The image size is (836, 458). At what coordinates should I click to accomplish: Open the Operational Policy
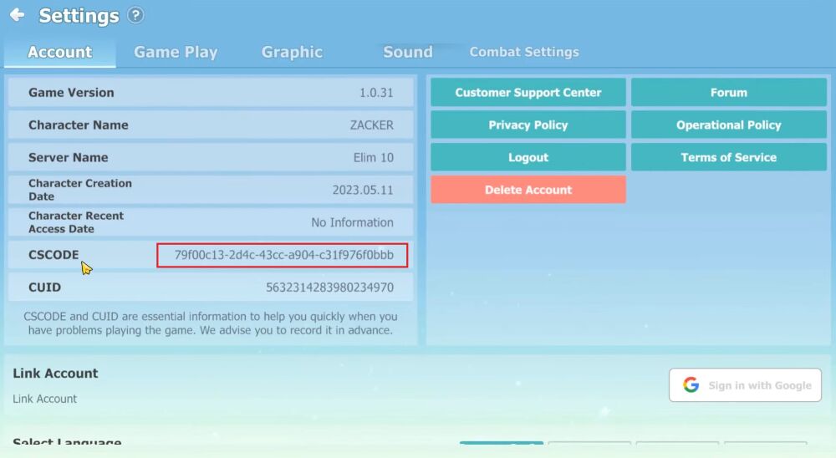(x=728, y=125)
